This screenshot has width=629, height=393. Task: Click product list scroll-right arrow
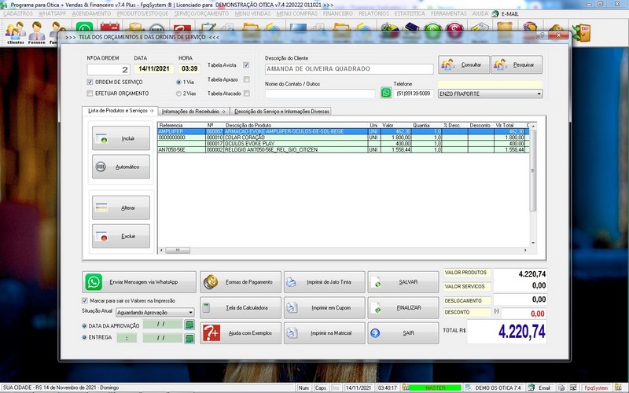point(525,250)
